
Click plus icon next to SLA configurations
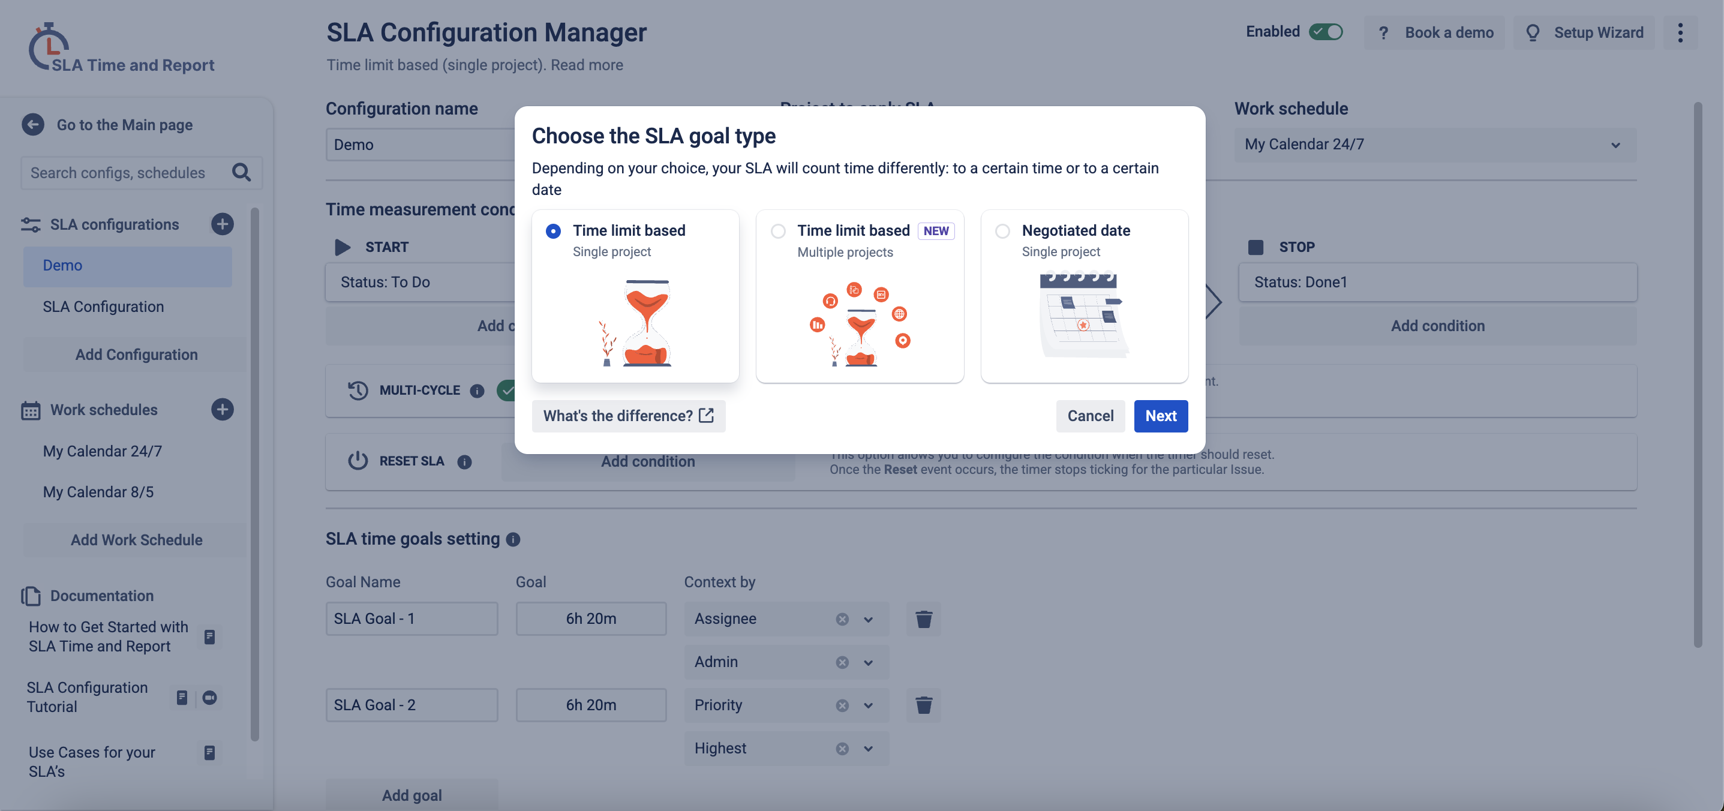[x=222, y=224]
